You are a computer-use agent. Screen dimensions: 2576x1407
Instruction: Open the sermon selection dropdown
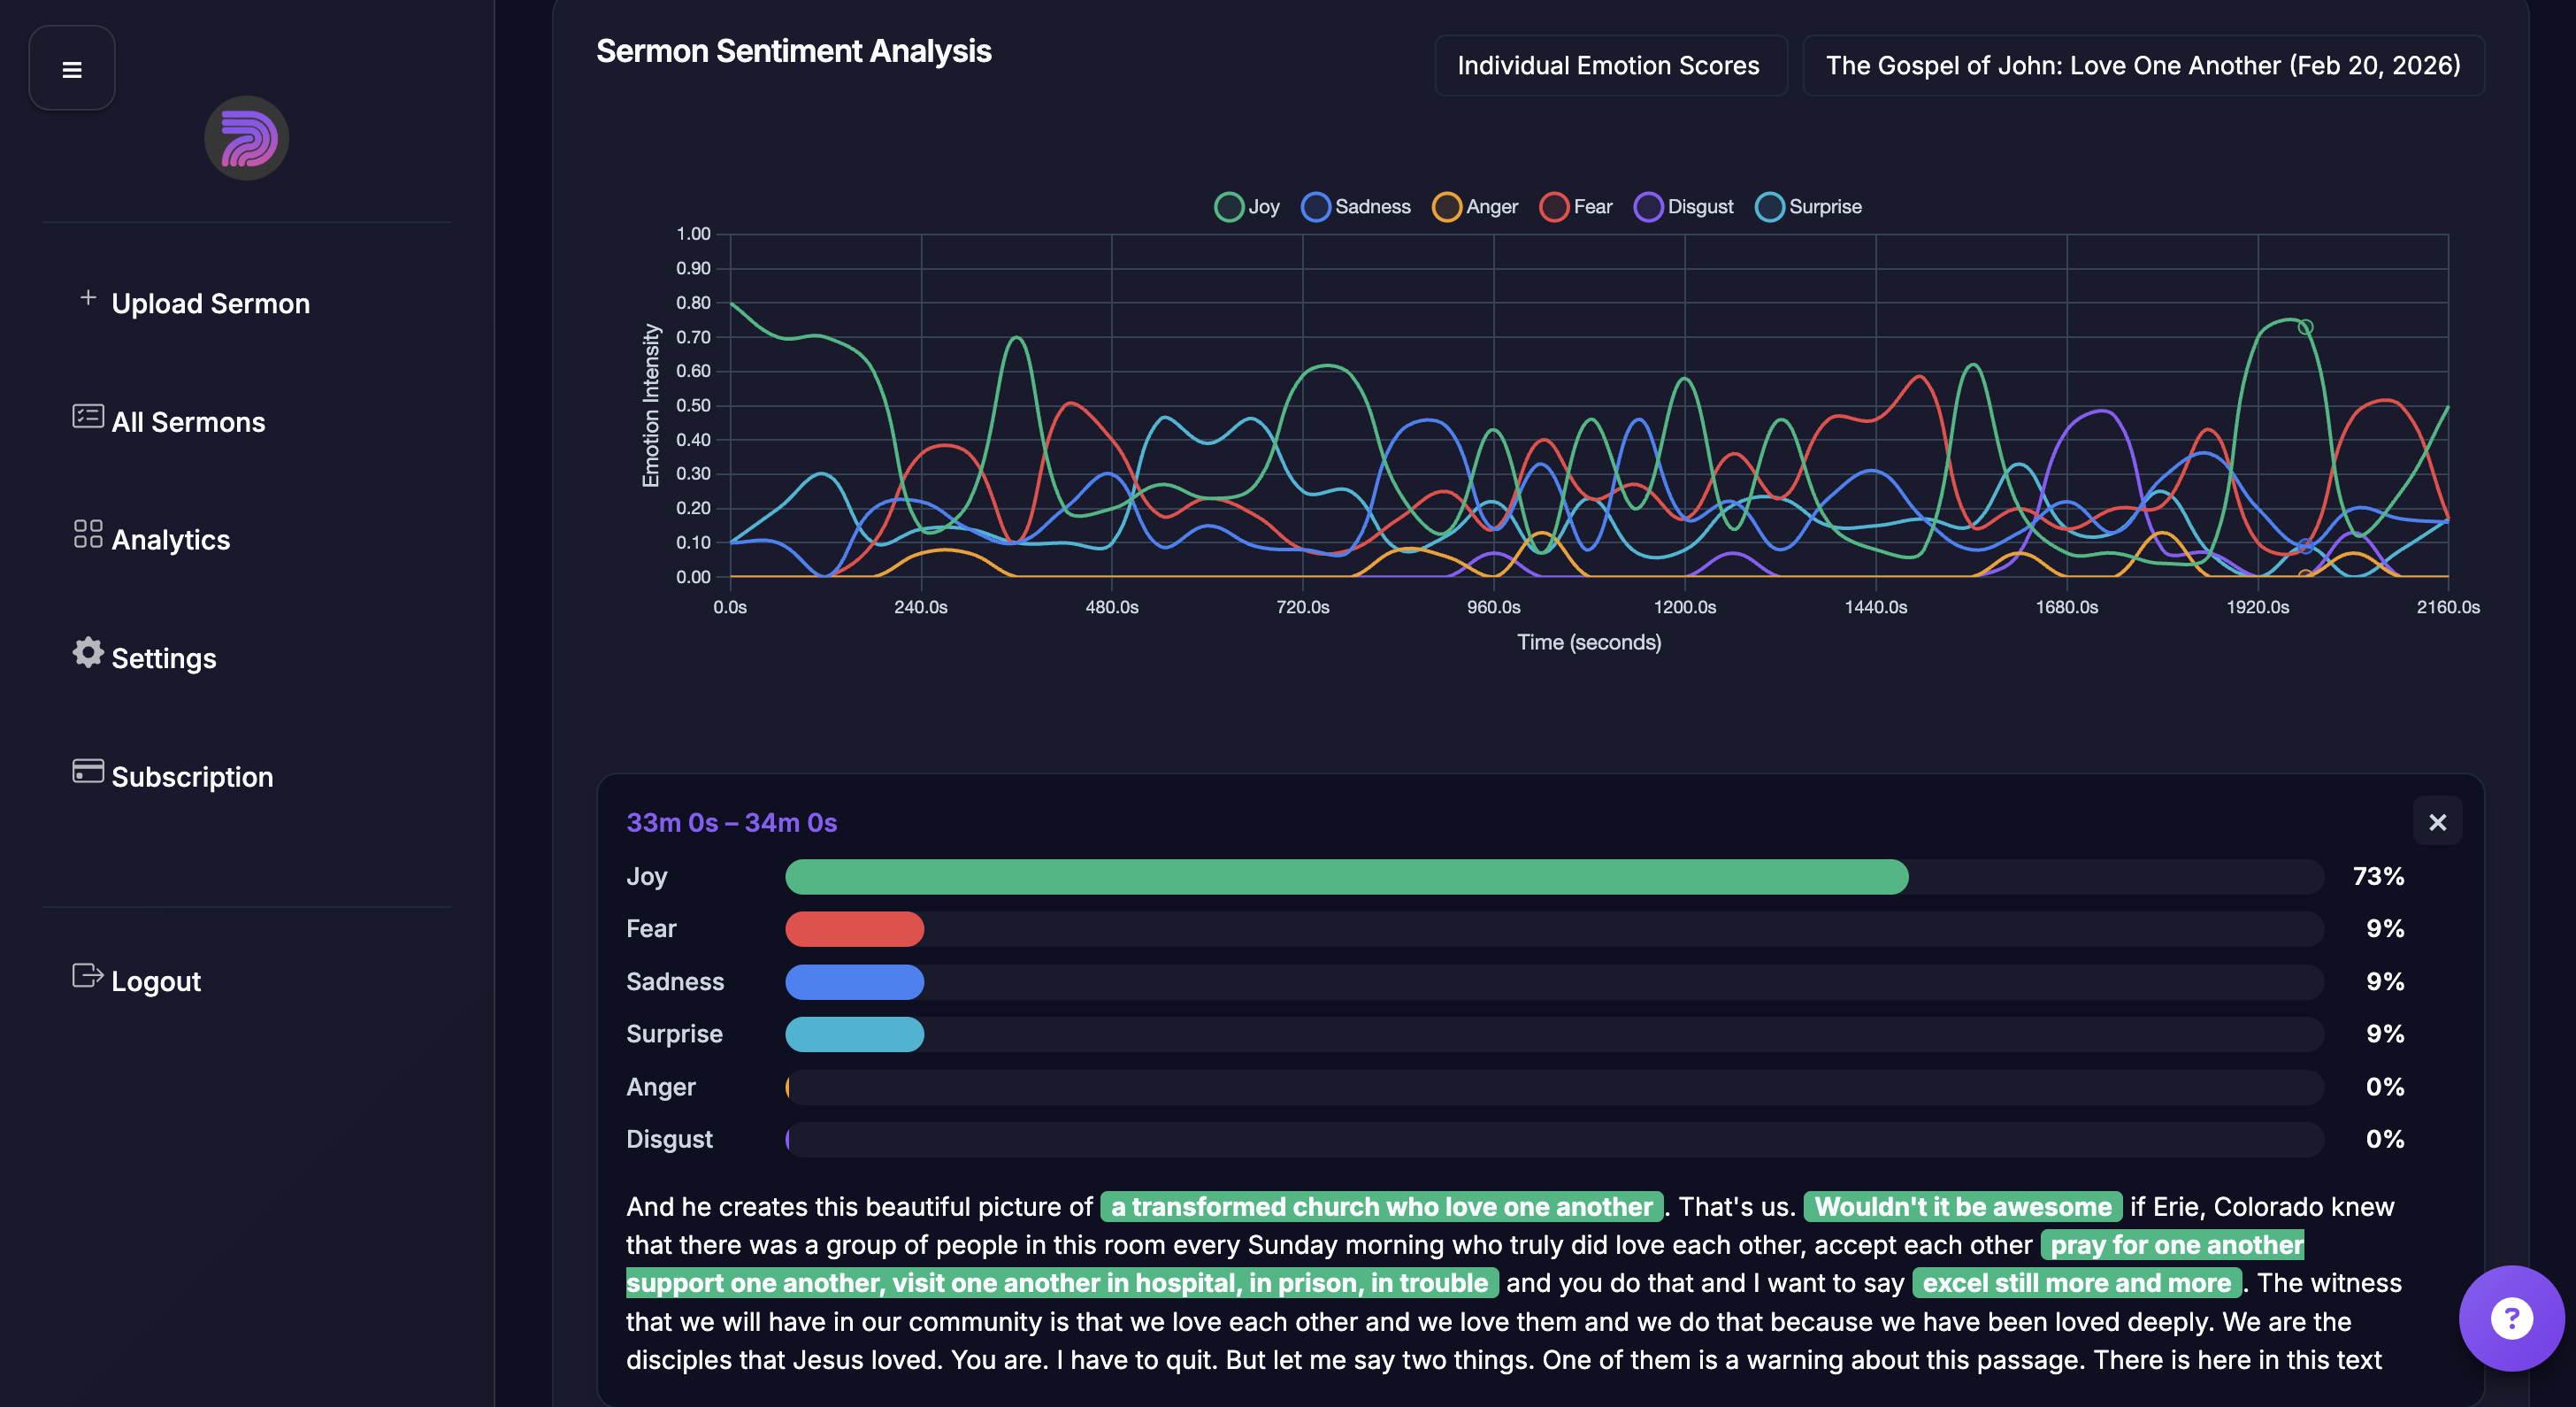2142,66
